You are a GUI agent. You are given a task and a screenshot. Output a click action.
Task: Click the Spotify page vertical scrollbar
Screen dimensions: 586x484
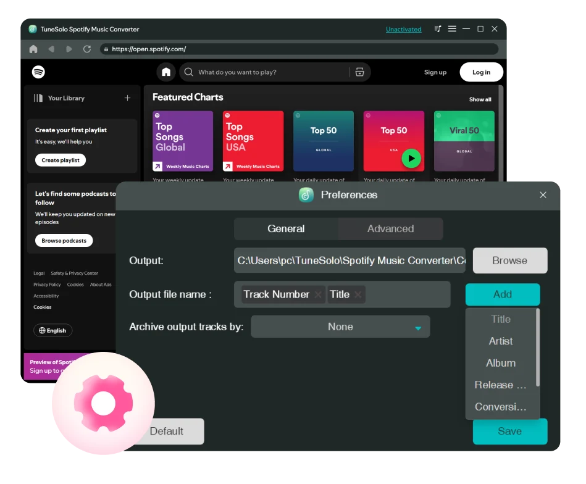click(501, 133)
